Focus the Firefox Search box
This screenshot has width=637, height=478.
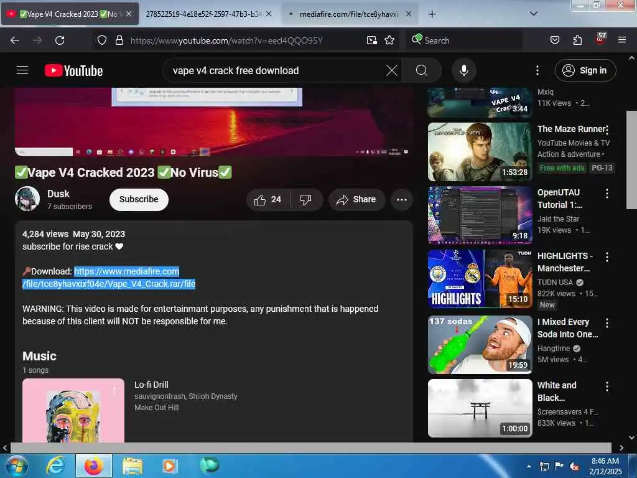click(464, 40)
